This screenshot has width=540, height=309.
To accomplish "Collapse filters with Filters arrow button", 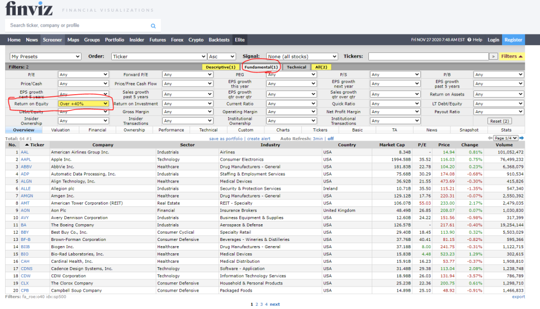I will pyautogui.click(x=511, y=56).
